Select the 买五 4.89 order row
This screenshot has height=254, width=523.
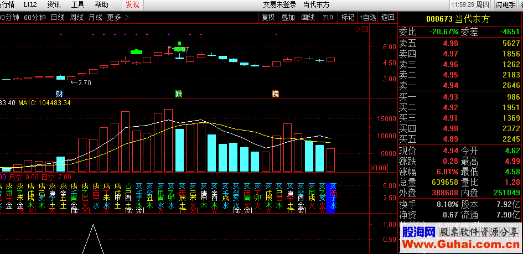pos(460,139)
